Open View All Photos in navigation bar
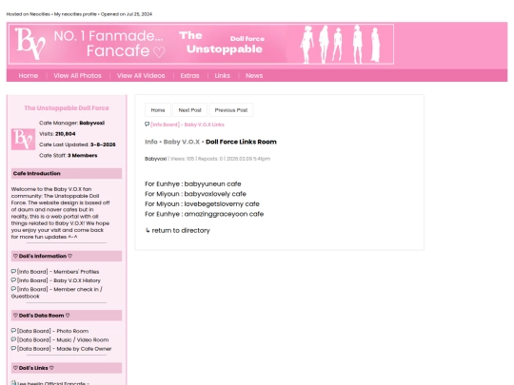Viewport: 514px width, 385px height. 77,76
